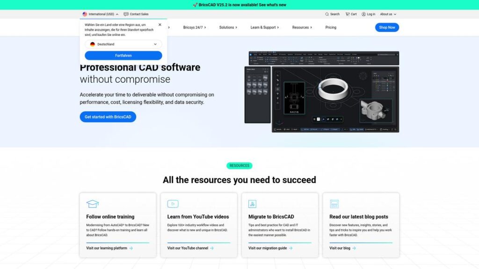Open the Pricing page
The width and height of the screenshot is (479, 269).
click(331, 28)
